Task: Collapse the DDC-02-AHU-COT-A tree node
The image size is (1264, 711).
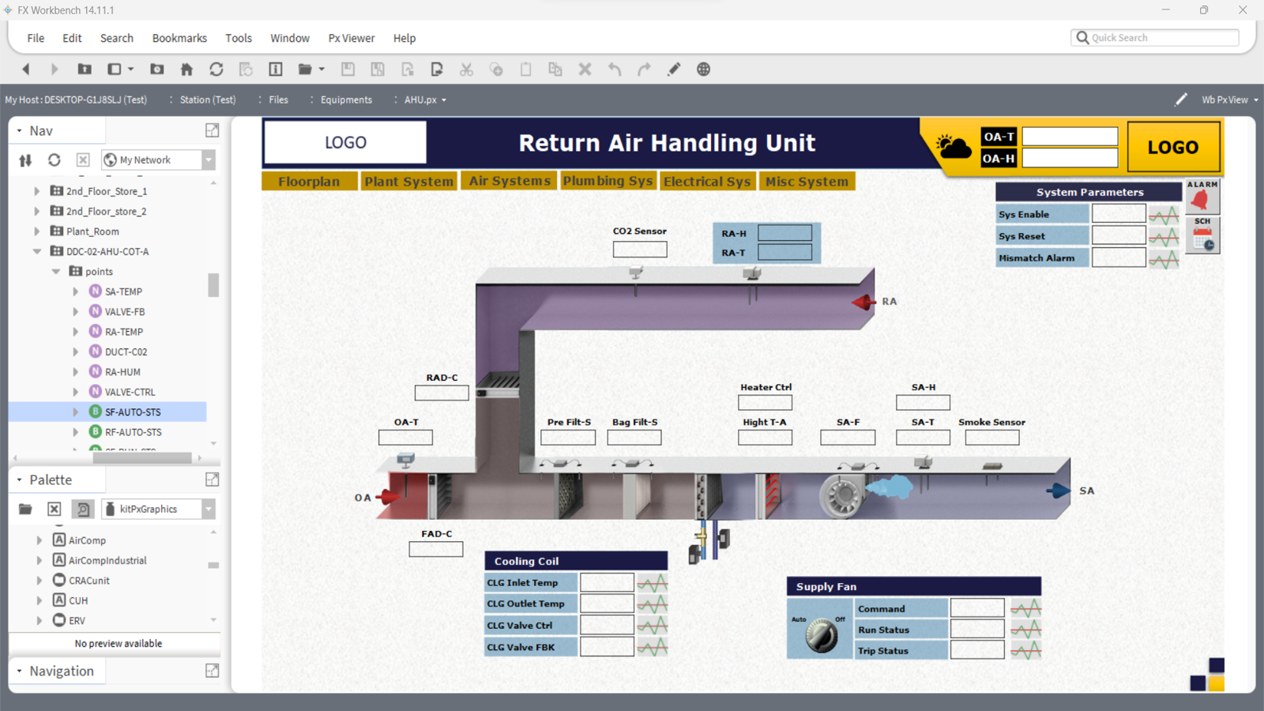Action: click(37, 251)
